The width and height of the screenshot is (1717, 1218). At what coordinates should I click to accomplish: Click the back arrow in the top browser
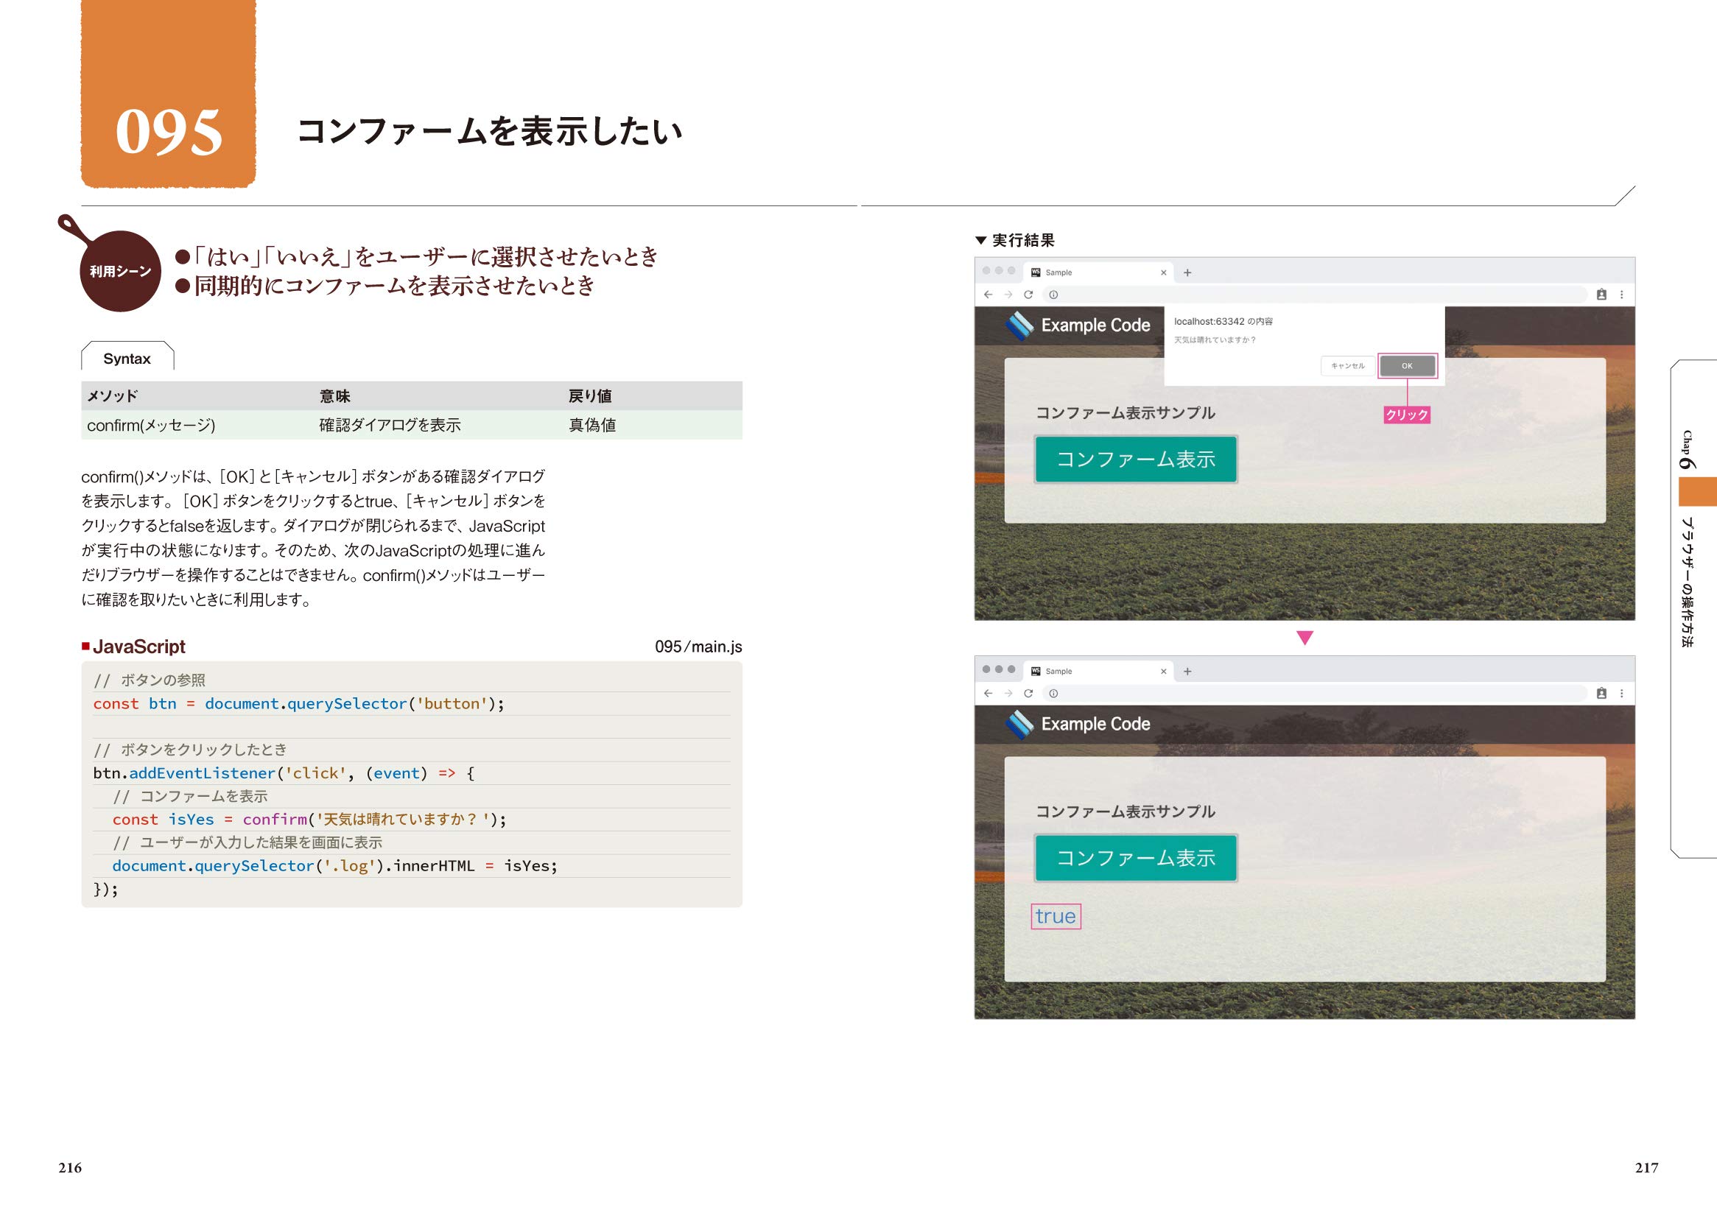pyautogui.click(x=988, y=294)
